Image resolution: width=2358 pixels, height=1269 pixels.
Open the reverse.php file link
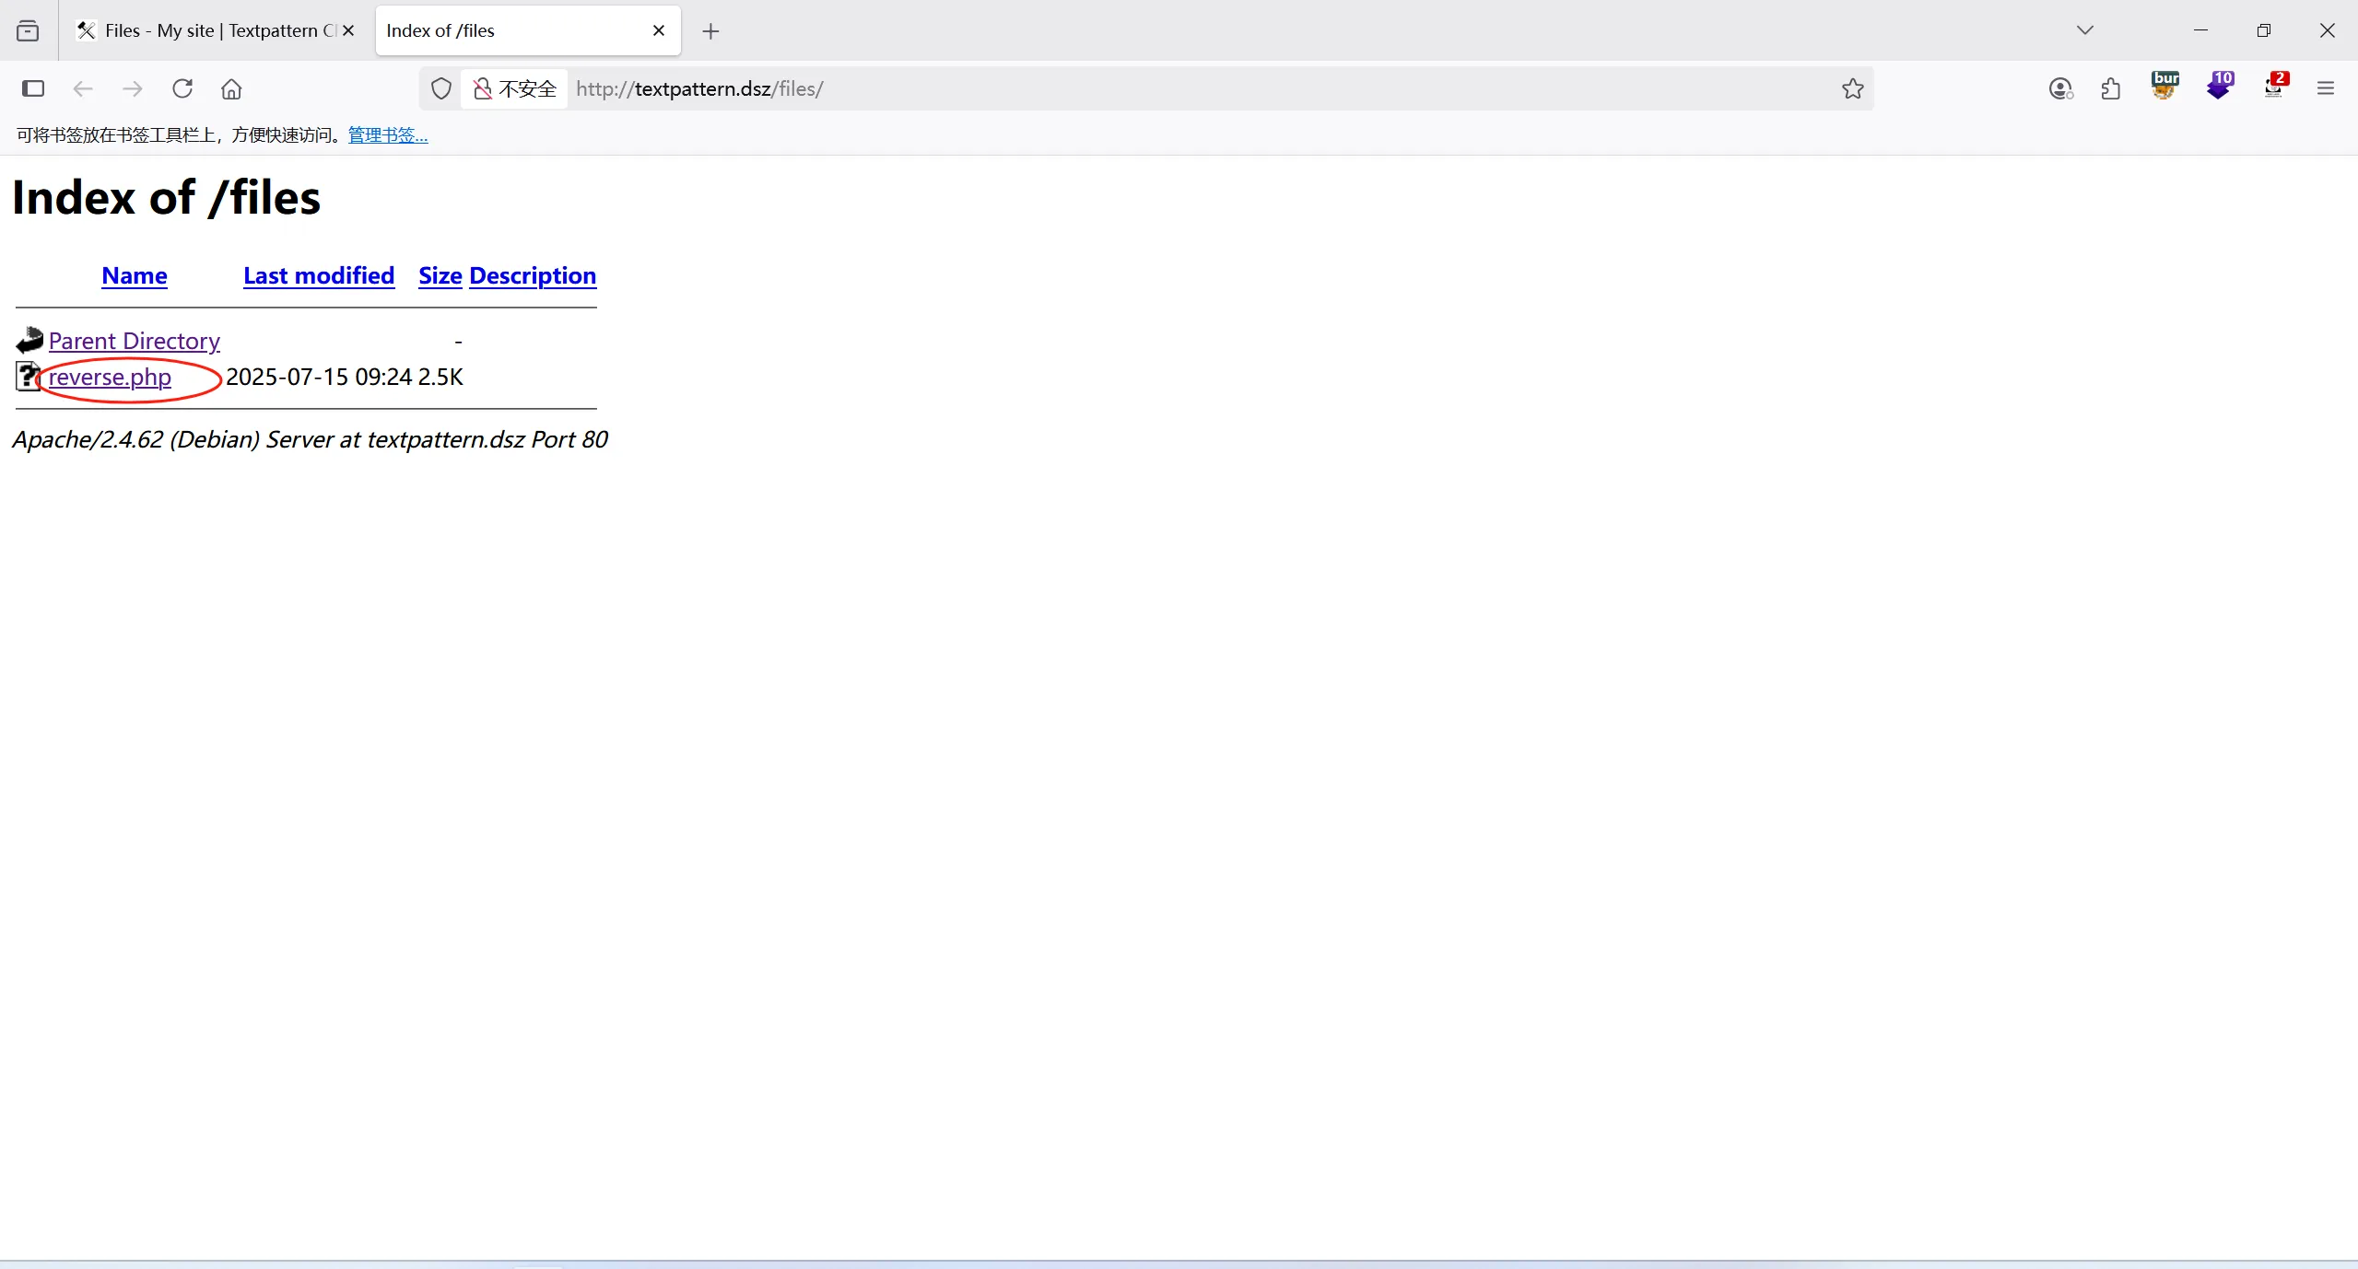[110, 377]
